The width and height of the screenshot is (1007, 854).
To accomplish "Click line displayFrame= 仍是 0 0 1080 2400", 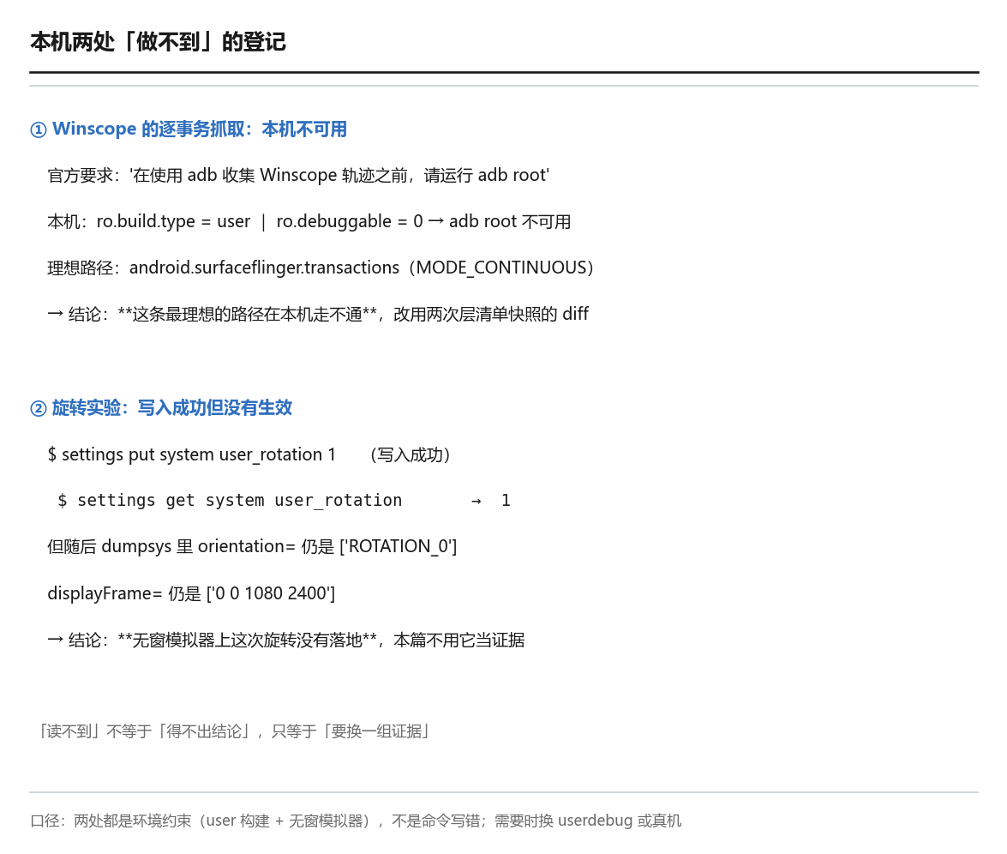I will [x=191, y=593].
